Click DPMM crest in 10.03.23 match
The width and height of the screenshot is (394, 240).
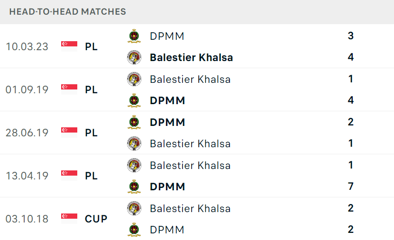[134, 36]
